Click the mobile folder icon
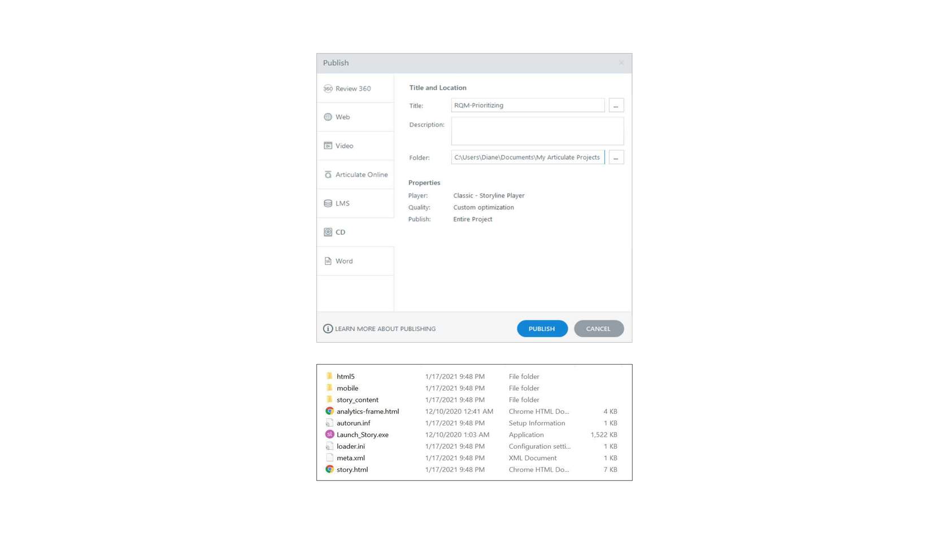Screen dimensions: 949x534 coord(329,388)
